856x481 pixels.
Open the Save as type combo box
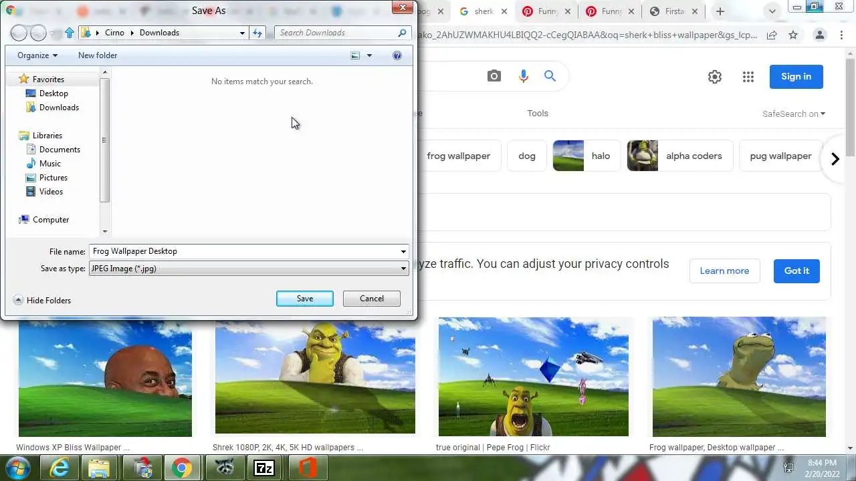248,269
